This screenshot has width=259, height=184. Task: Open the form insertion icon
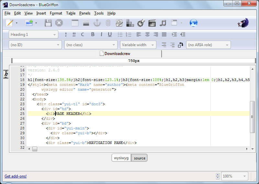point(119,23)
